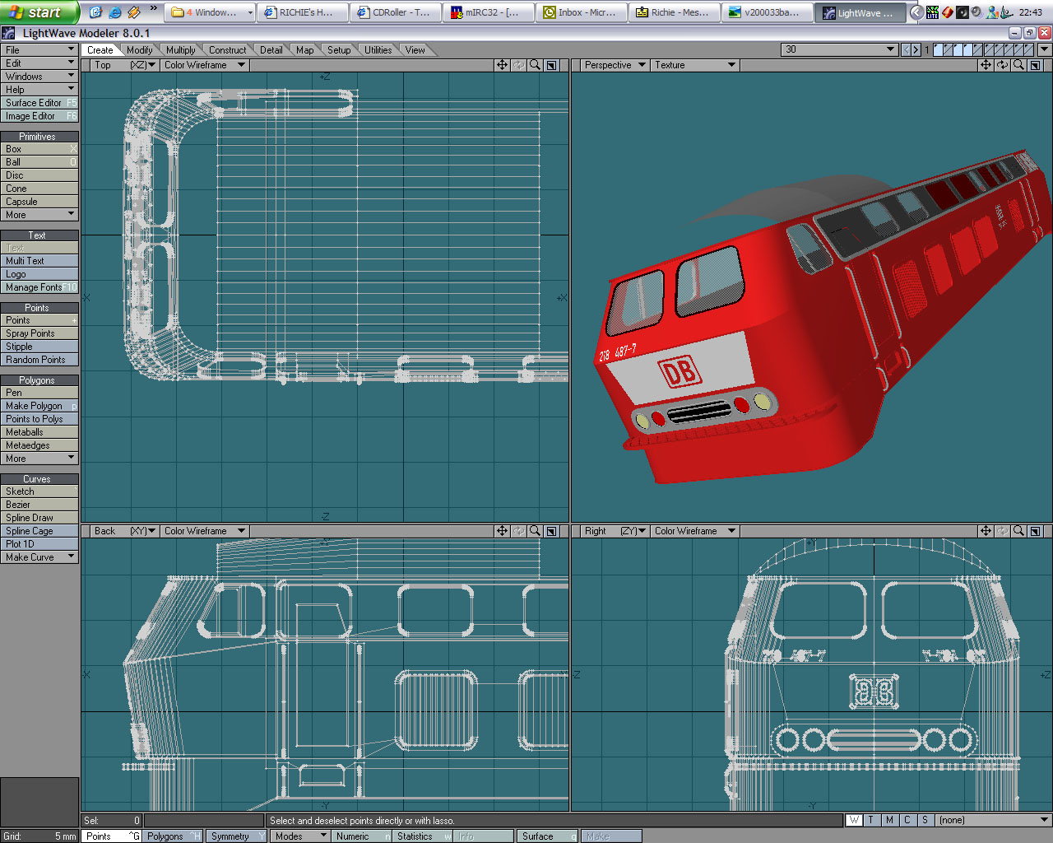The image size is (1053, 843).
Task: Select the tenth layer button in layer bank
Action: coord(1028,49)
